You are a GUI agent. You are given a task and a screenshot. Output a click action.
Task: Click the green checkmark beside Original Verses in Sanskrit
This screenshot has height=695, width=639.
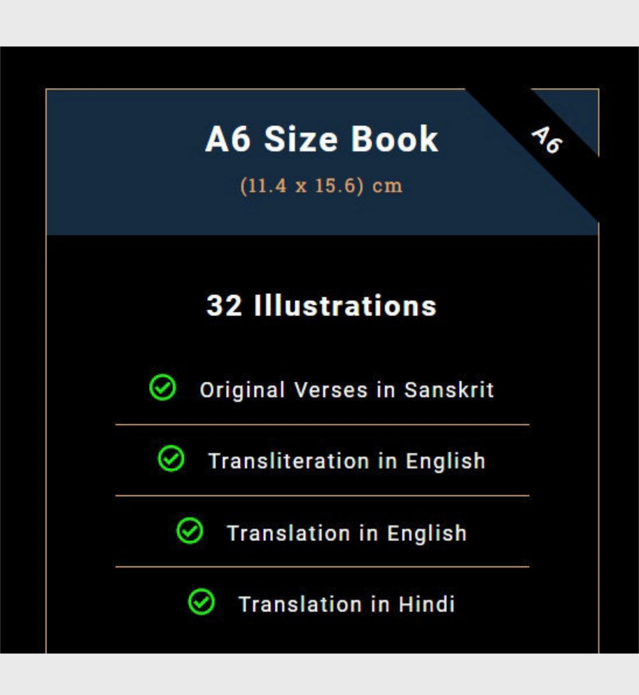coord(162,387)
